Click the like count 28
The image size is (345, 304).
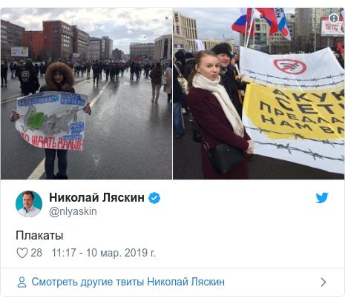click(36, 253)
